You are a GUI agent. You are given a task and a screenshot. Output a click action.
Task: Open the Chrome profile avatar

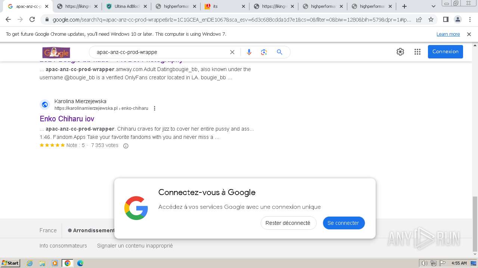click(x=457, y=19)
